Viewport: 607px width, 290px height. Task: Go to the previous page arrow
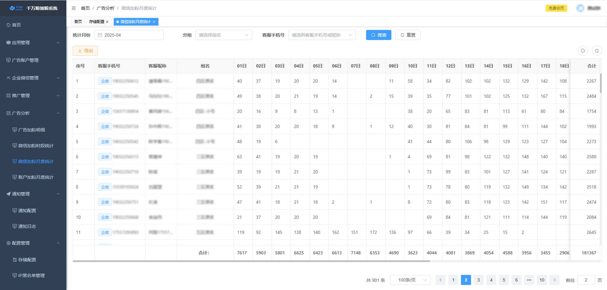pos(440,280)
